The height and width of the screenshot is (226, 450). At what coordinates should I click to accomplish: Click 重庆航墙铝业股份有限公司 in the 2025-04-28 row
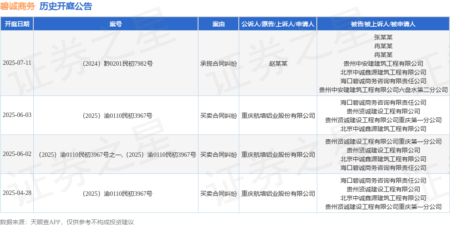point(278,194)
